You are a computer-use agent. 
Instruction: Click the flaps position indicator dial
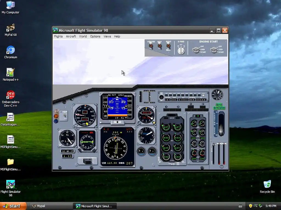click(x=217, y=95)
